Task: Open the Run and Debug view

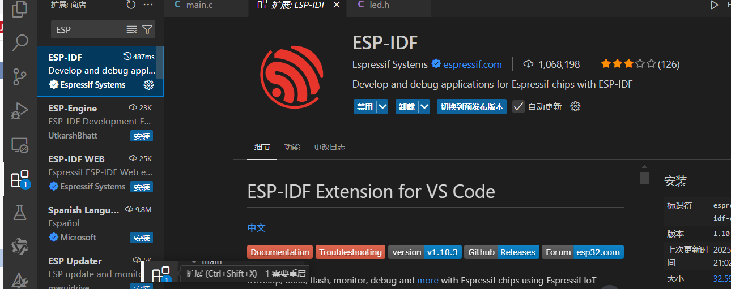Action: click(20, 111)
